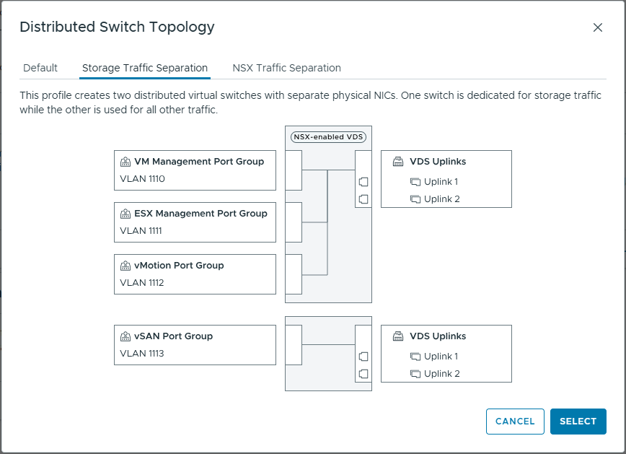Close the Distributed Switch Topology dialog
Viewport: 626px width, 454px height.
[x=597, y=27]
